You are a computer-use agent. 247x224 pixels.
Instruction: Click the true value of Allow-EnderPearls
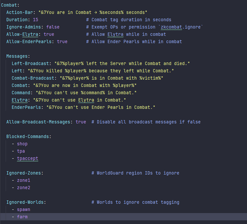click(x=62, y=42)
